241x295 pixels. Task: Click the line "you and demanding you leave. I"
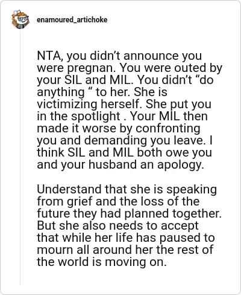125,140
